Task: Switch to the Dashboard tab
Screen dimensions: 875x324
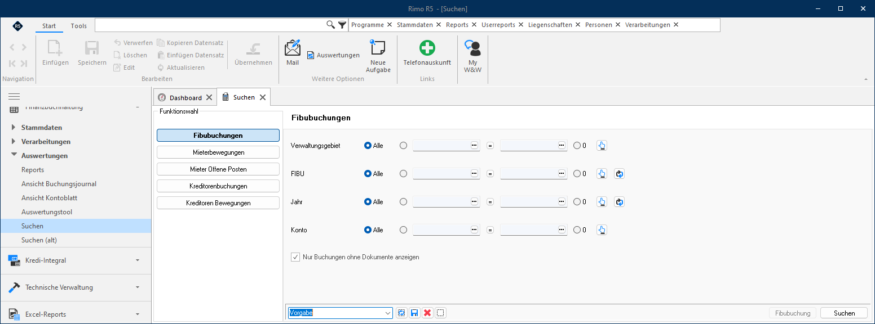Action: point(185,97)
